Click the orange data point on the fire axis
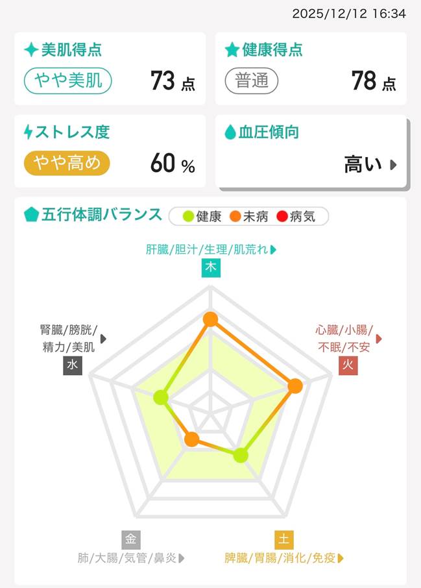The image size is (421, 588). (295, 386)
